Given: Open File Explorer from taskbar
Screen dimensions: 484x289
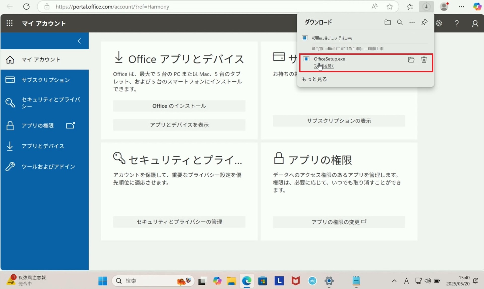Looking at the screenshot, I should pyautogui.click(x=231, y=281).
